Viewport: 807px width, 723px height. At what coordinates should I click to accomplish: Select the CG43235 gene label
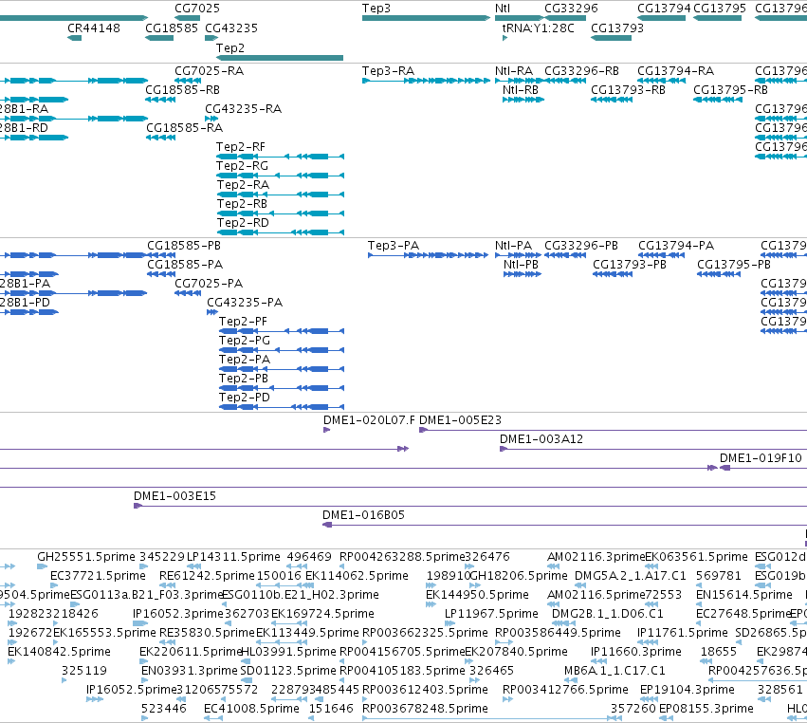click(x=231, y=28)
